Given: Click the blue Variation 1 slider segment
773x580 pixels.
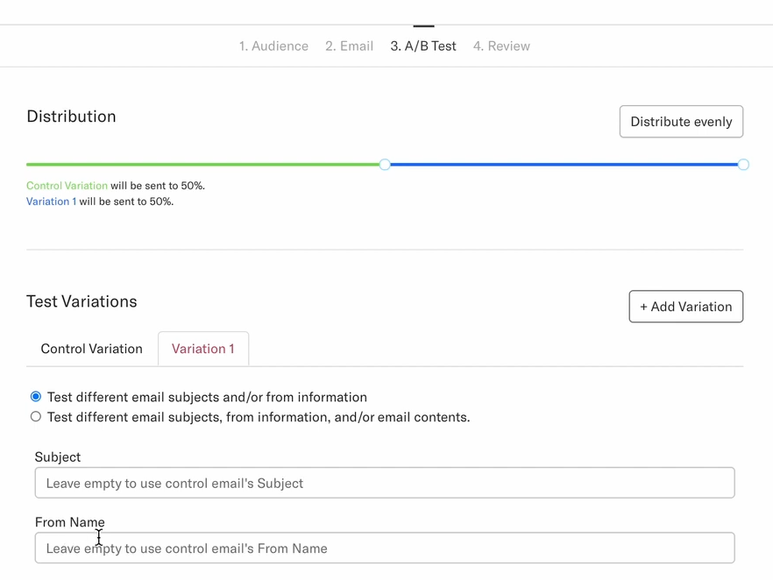Looking at the screenshot, I should click(x=564, y=165).
